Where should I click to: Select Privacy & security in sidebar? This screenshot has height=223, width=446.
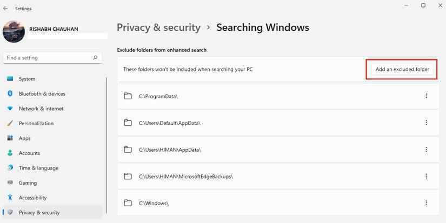39,212
